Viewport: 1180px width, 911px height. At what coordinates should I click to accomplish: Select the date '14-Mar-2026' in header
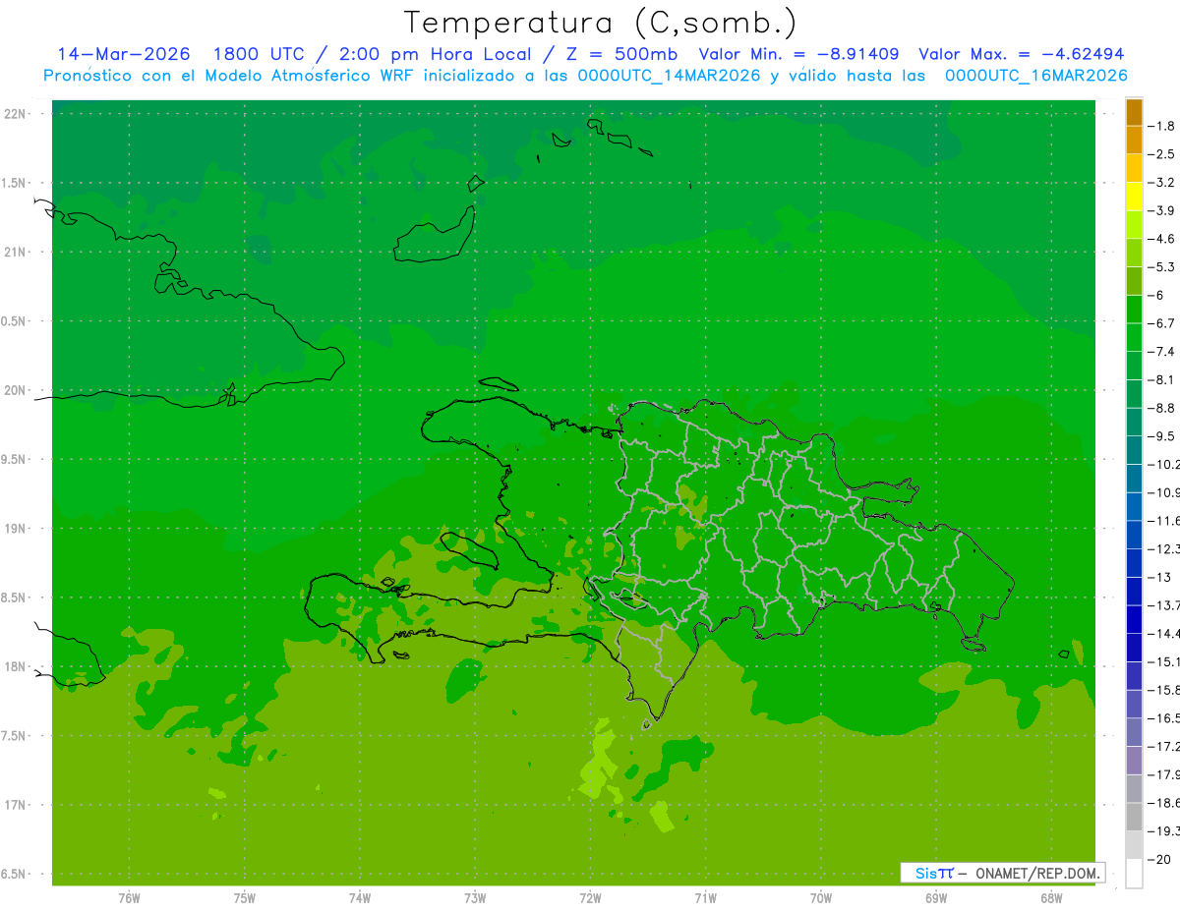click(124, 54)
